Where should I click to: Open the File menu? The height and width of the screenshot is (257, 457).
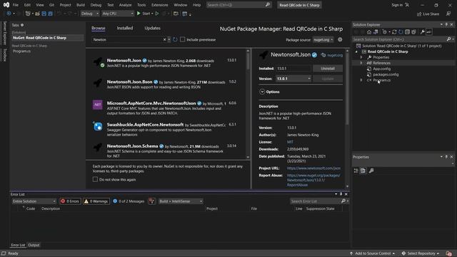click(x=16, y=5)
